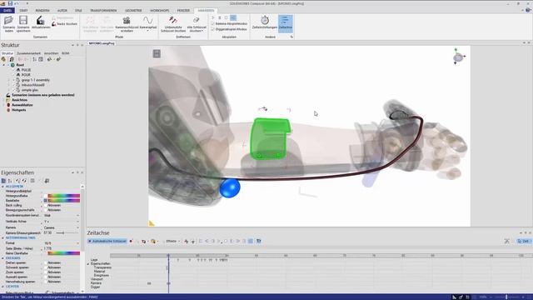
Task: Toggle the Zeitachse ribbon button
Action: click(285, 23)
